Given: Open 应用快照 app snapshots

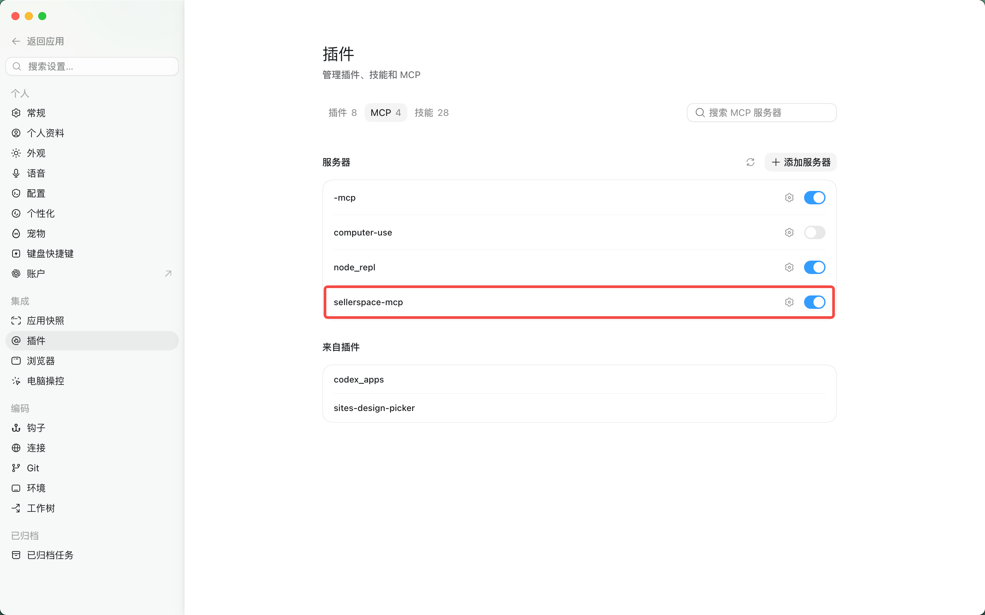Looking at the screenshot, I should 92,321.
